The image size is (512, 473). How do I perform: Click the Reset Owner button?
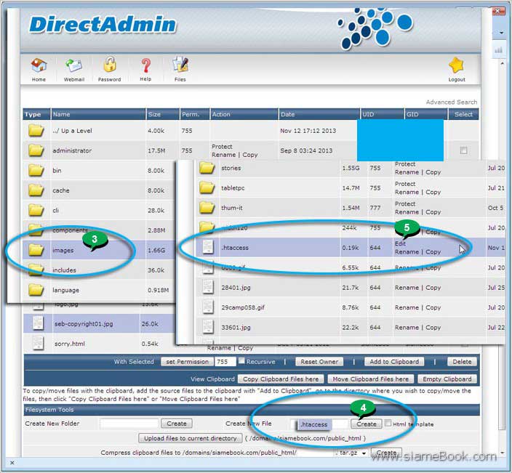click(x=319, y=362)
